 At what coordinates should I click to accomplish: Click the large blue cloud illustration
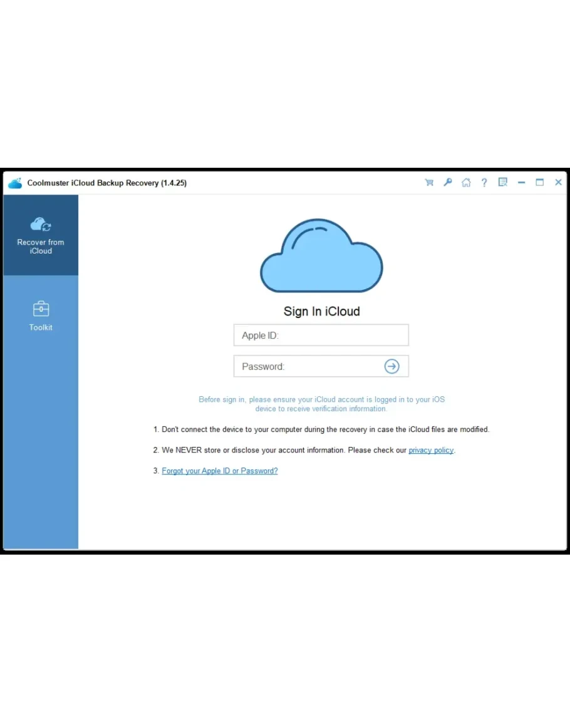point(321,257)
